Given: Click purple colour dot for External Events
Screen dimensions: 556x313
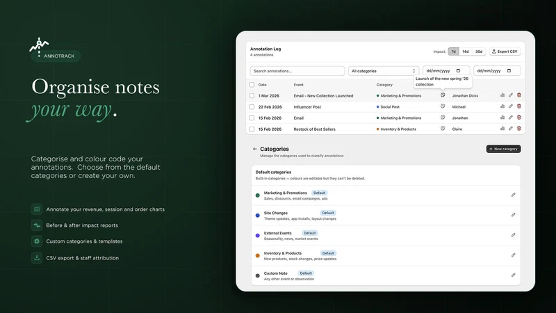Looking at the screenshot, I should click(x=257, y=235).
